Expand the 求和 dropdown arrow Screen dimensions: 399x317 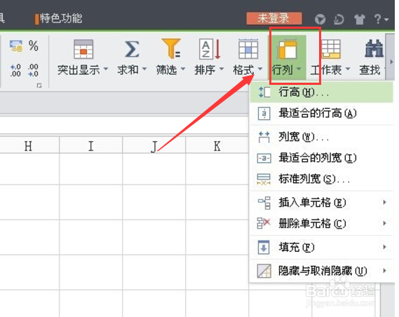[144, 69]
